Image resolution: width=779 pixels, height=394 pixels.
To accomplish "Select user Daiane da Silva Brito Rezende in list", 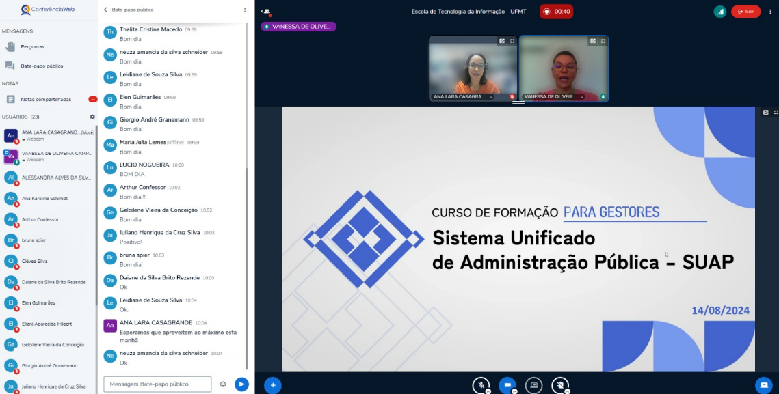I will pyautogui.click(x=48, y=282).
